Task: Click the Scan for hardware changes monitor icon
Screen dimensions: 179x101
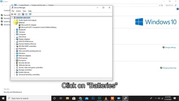Action: [x=30, y=14]
